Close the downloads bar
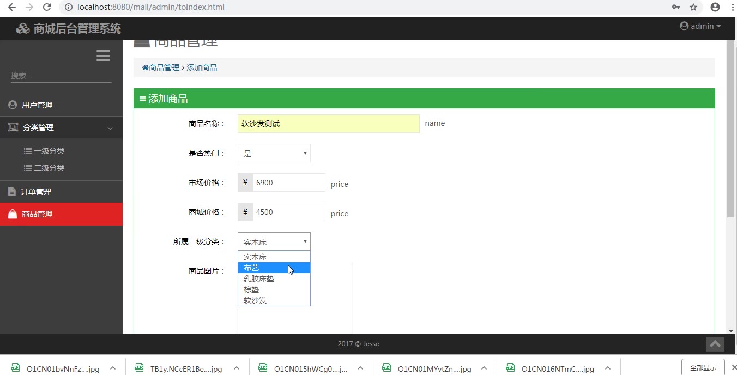737x375 pixels. 733,368
